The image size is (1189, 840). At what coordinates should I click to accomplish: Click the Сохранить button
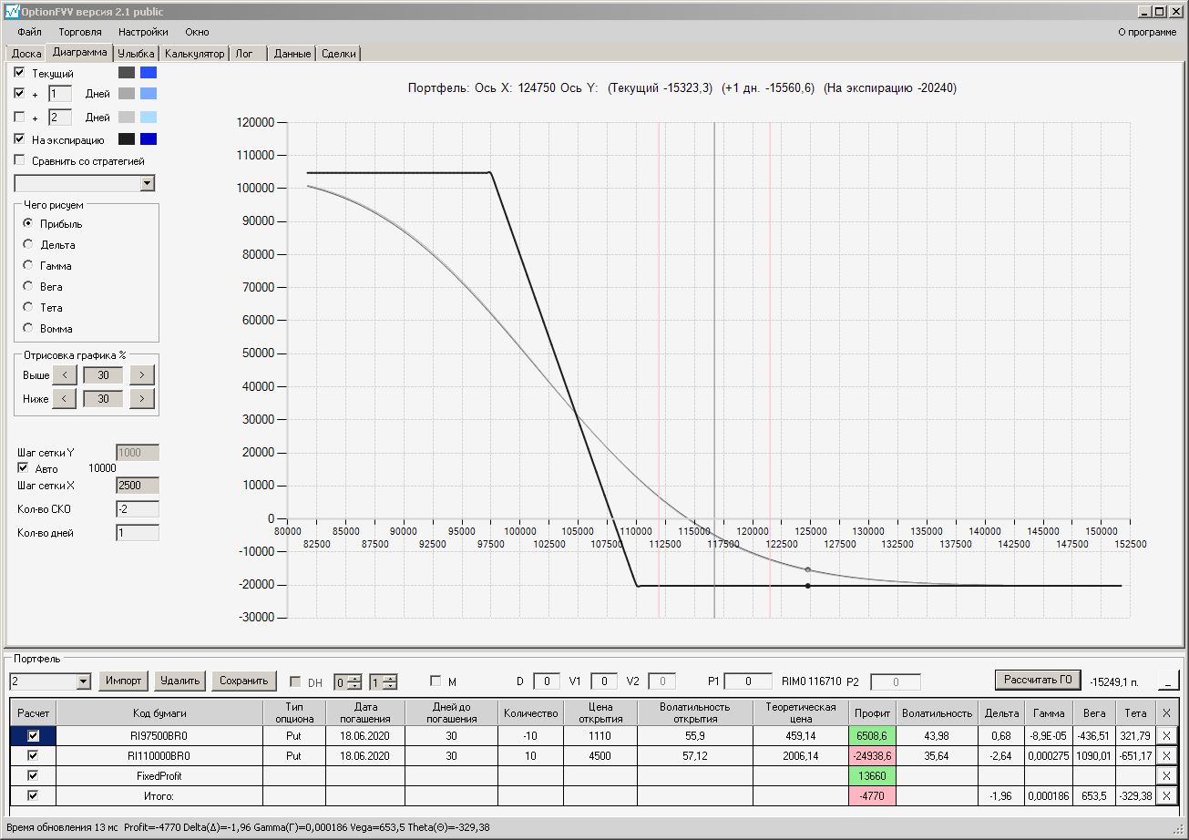243,681
